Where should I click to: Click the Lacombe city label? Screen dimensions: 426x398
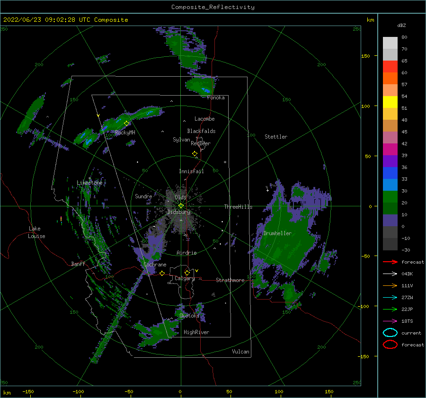pos(204,119)
